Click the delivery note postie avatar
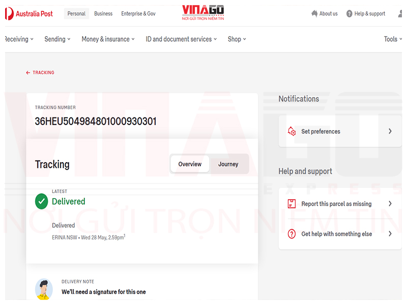Image resolution: width=407 pixels, height=305 pixels. (x=44, y=289)
